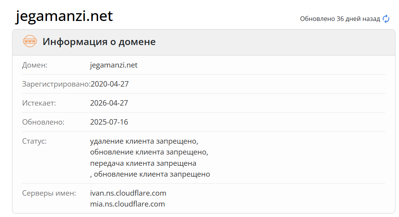Select the jegamanzi.net domain value in table
399x217 pixels.
pyautogui.click(x=114, y=65)
